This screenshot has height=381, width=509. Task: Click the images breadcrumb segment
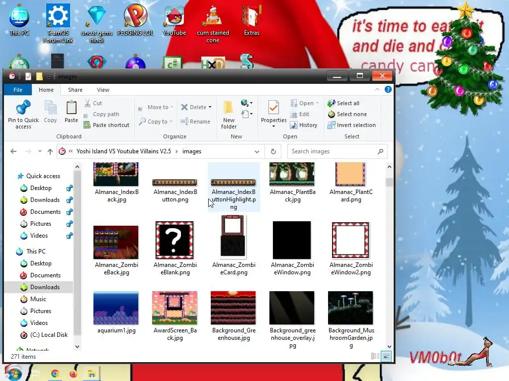pyautogui.click(x=191, y=151)
